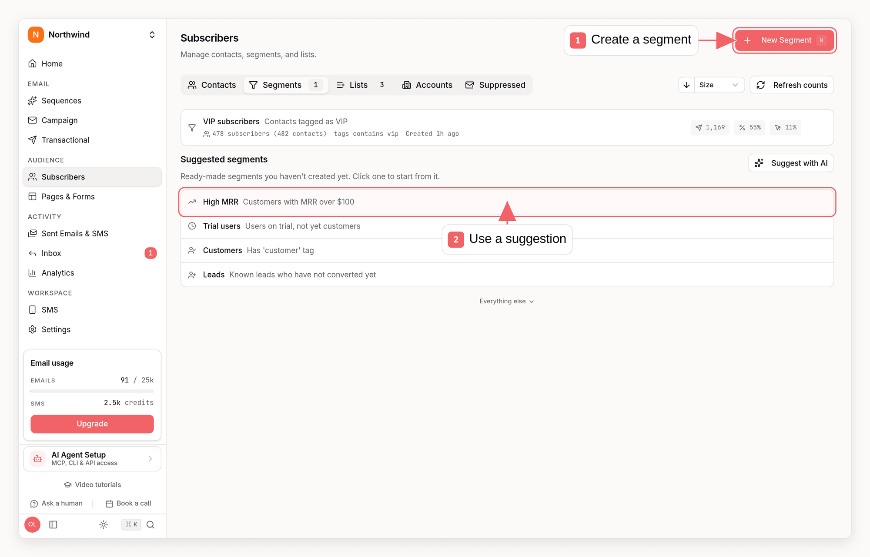The image size is (870, 557).
Task: Open AI Agent Setup card
Action: click(92, 459)
